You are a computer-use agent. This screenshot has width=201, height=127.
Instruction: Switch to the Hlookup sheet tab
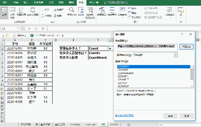coord(75,124)
